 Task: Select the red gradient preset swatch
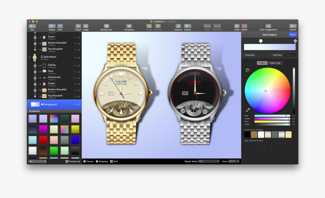(44, 140)
